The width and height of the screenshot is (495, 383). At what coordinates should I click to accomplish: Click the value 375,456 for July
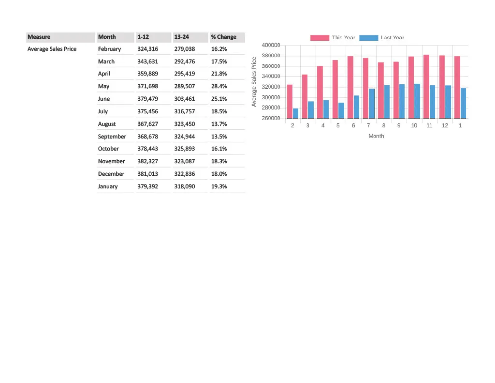tap(148, 111)
